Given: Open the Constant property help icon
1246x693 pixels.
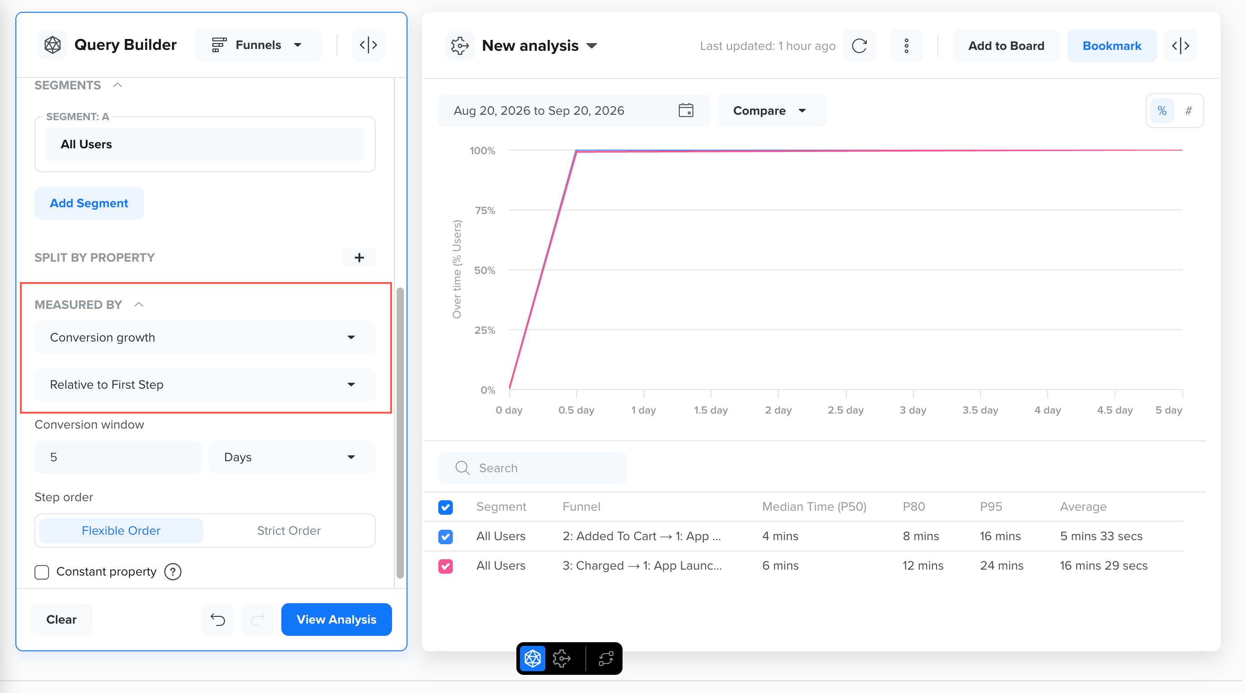Looking at the screenshot, I should [173, 571].
